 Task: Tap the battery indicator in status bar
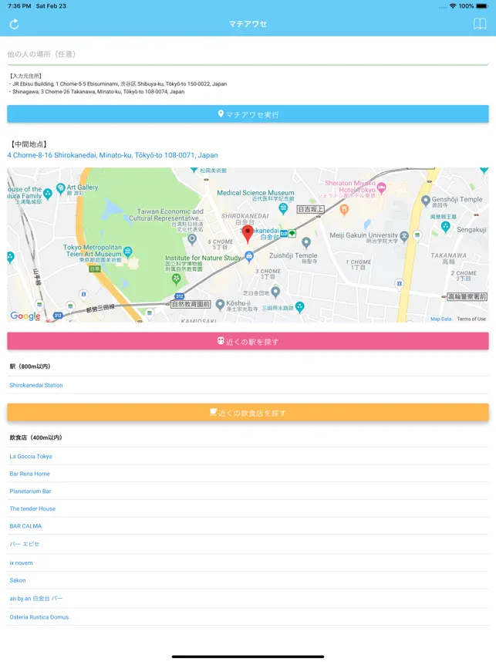point(482,6)
